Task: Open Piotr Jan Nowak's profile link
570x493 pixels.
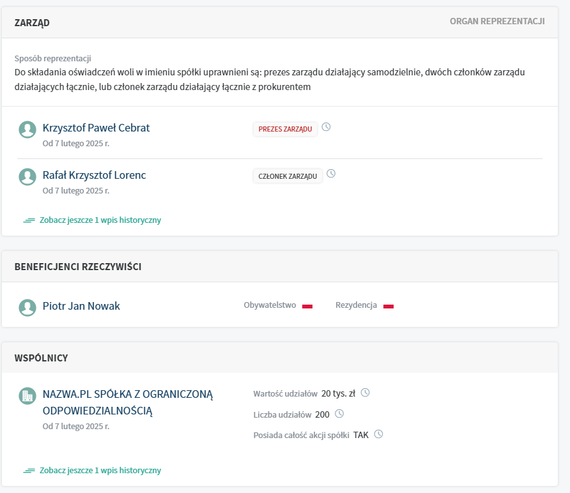Action: 81,306
